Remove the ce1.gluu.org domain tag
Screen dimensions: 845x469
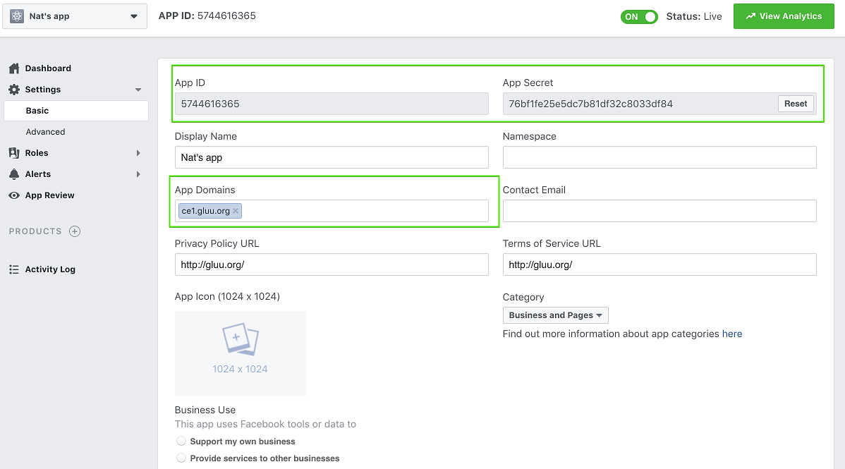[x=236, y=210]
